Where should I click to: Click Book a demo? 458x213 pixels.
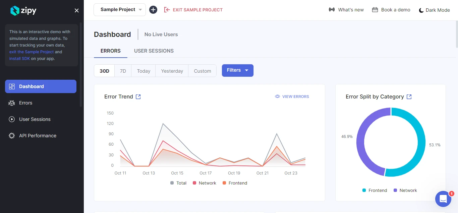(x=391, y=10)
